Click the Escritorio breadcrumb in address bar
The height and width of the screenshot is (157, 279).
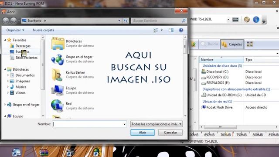(x=34, y=20)
